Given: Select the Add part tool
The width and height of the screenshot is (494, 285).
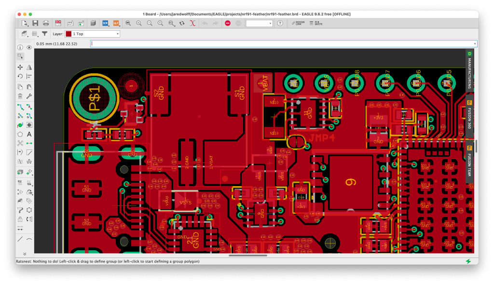Looking at the screenshot, I should [x=29, y=172].
